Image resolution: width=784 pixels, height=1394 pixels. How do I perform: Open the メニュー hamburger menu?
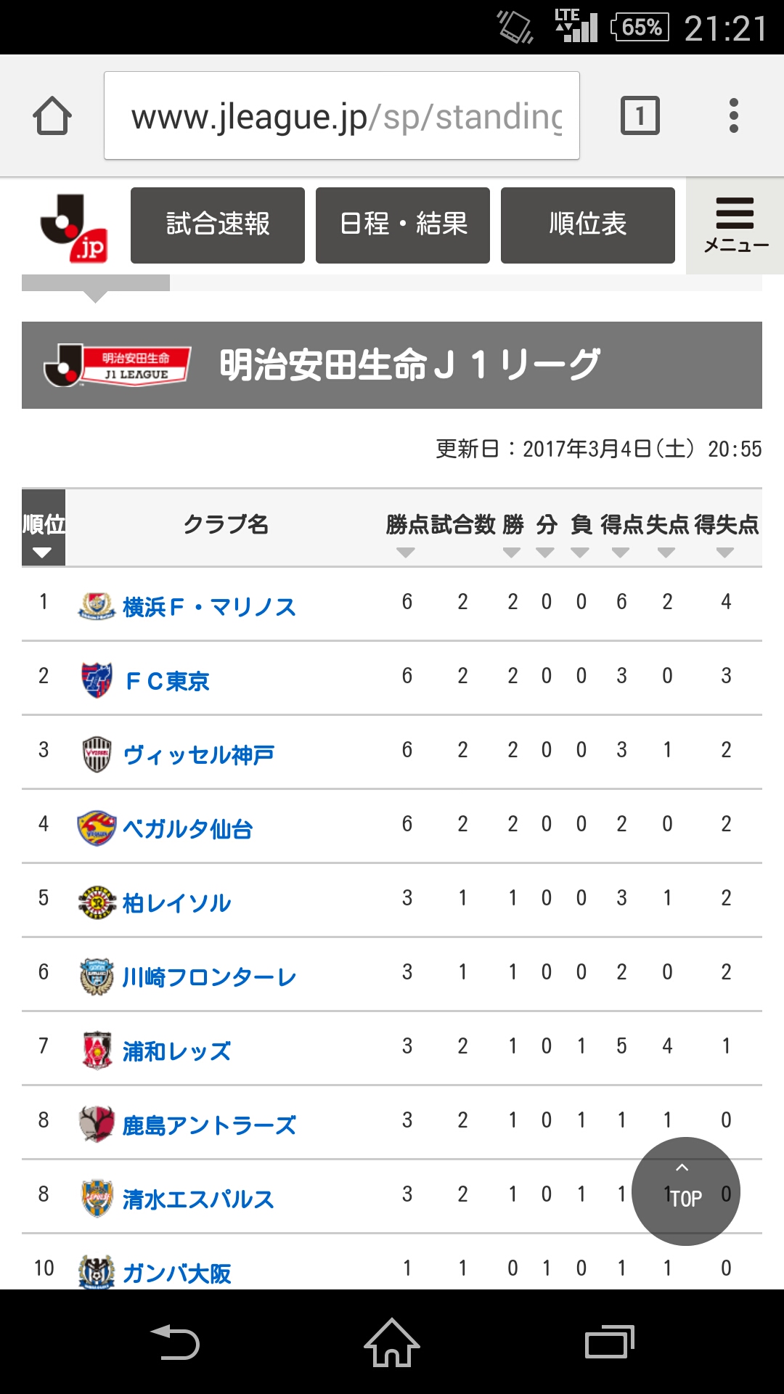tap(735, 226)
